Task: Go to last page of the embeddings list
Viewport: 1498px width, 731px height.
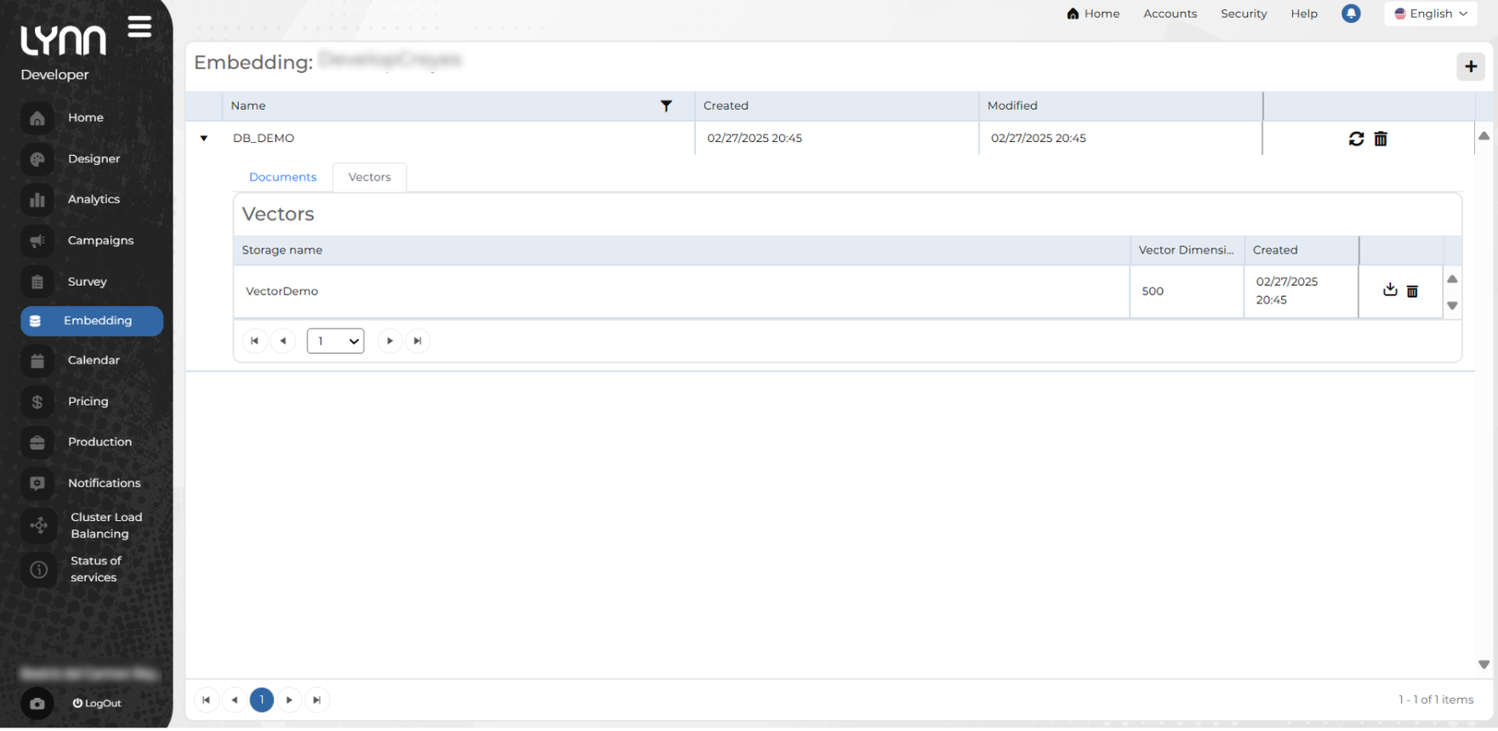Action: [x=316, y=700]
